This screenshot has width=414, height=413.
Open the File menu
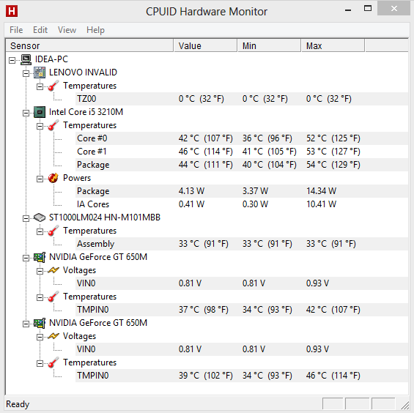pyautogui.click(x=16, y=30)
